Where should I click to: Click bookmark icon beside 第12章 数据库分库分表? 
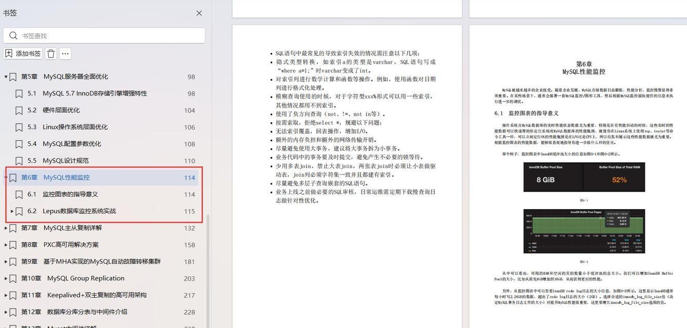pyautogui.click(x=13, y=312)
